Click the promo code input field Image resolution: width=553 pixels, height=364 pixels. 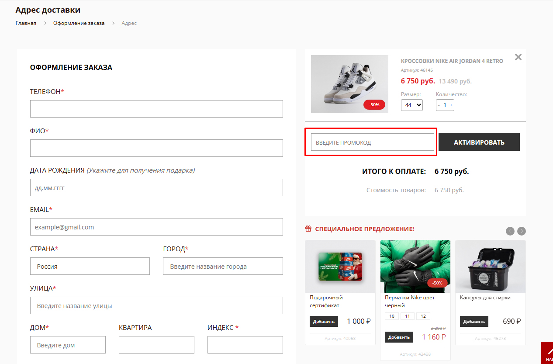coord(372,142)
